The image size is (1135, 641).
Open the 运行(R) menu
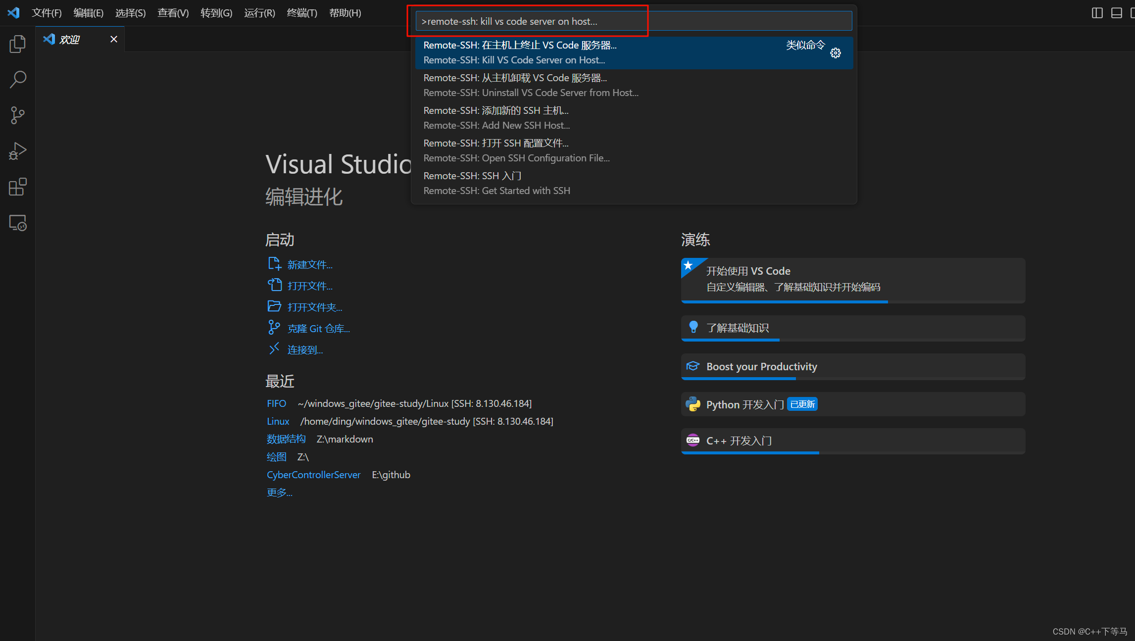pyautogui.click(x=259, y=13)
